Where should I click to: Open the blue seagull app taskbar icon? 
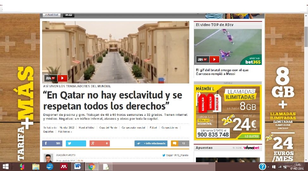pyautogui.click(x=50, y=167)
